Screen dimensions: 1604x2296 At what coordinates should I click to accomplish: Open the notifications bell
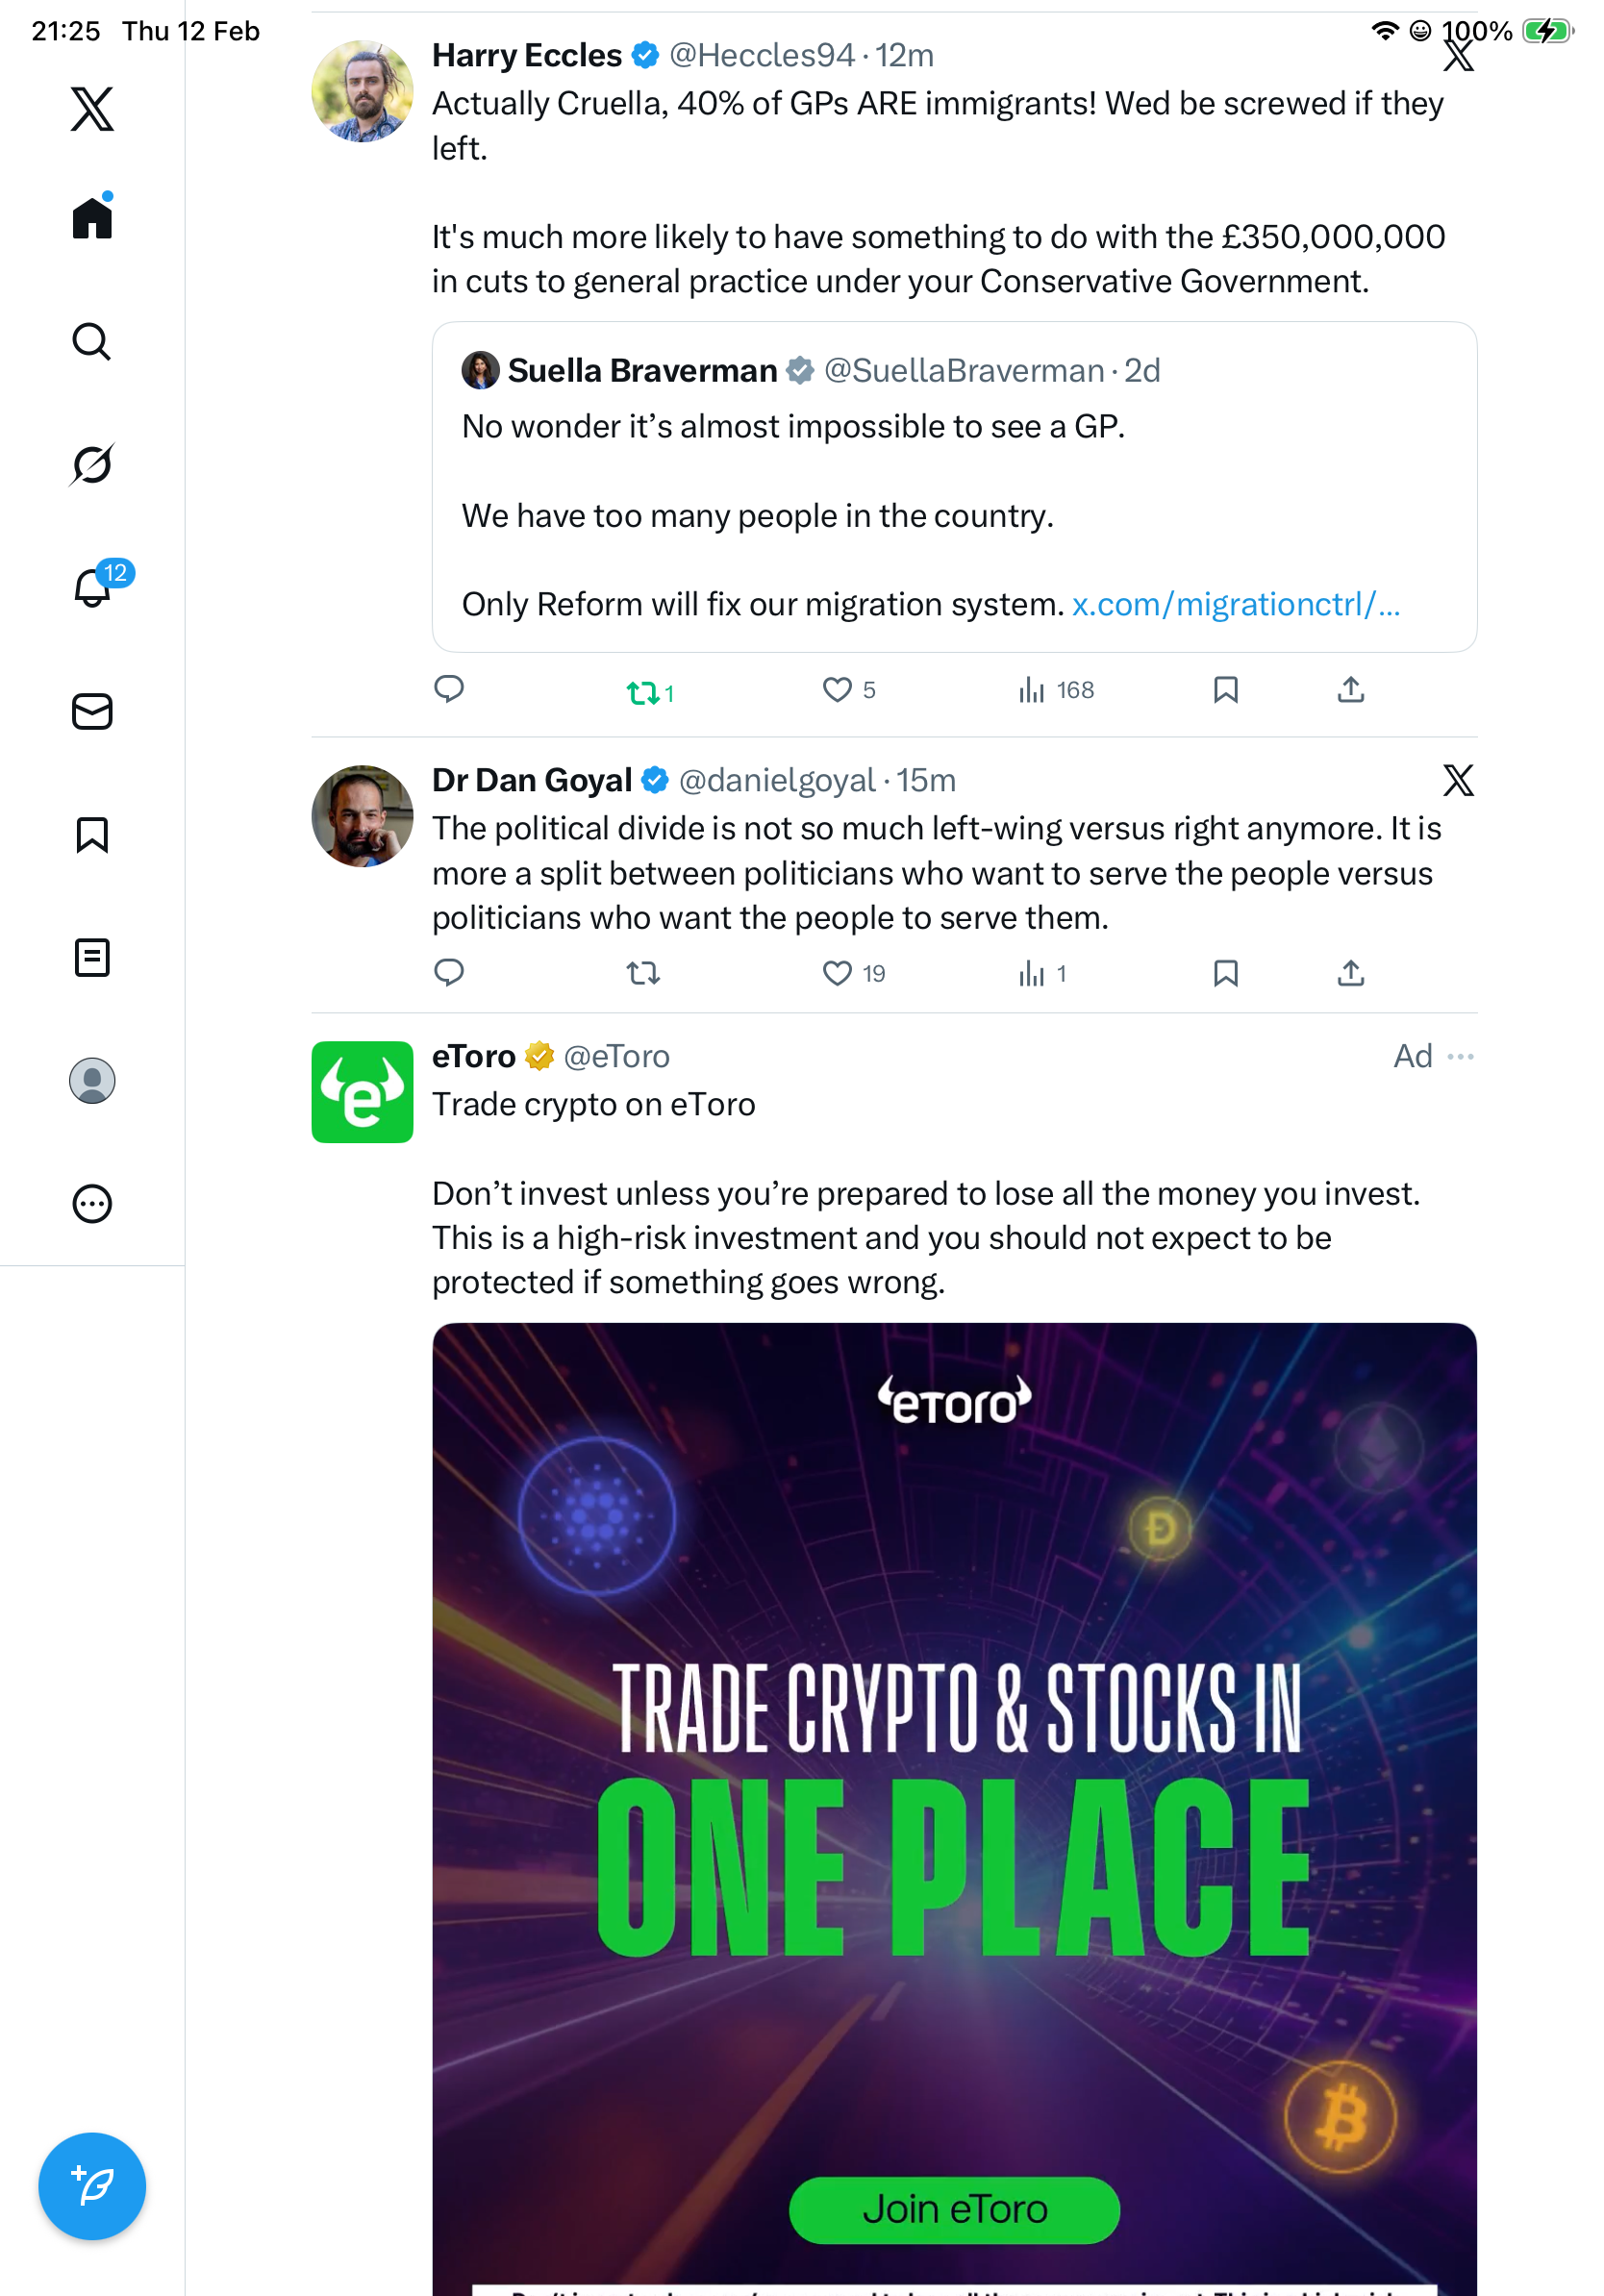(x=92, y=588)
